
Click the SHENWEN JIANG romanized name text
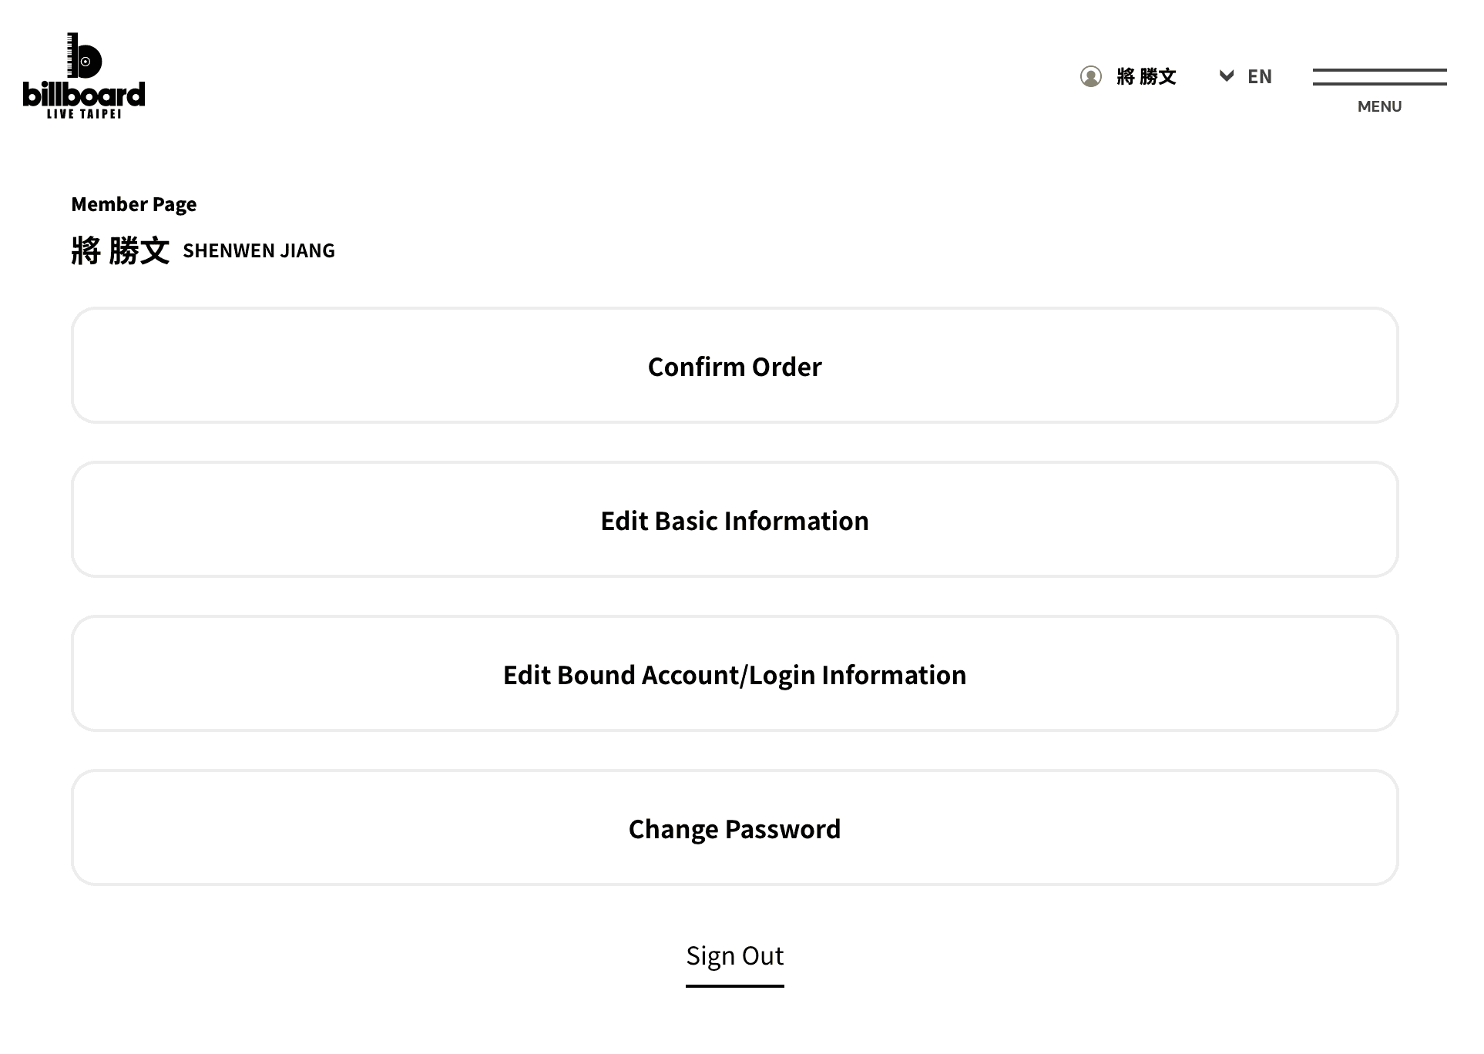tap(259, 250)
